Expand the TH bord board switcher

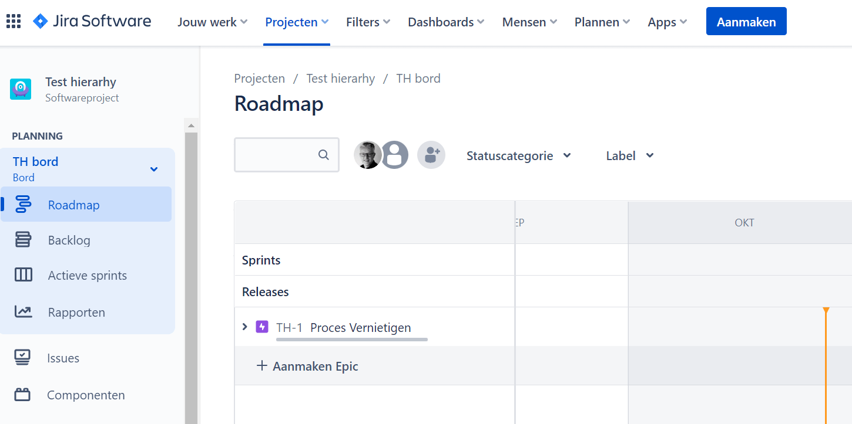point(154,169)
